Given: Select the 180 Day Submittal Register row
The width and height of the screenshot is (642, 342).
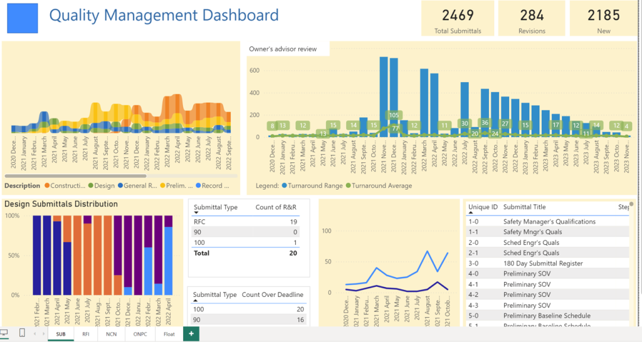Looking at the screenshot, I should coord(543,264).
